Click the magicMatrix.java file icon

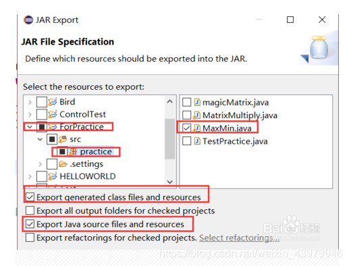tap(197, 103)
